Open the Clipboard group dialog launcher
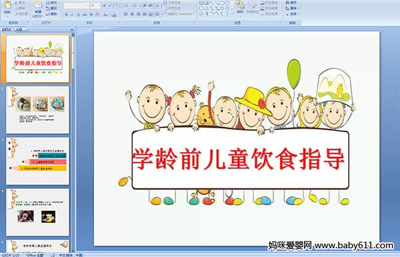Viewport: 400px width, 257px height. click(27, 23)
